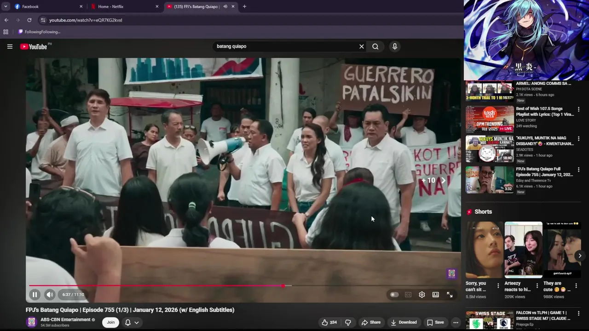
Task: Open options for FALCON vs TLPH video
Action: pyautogui.click(x=578, y=314)
